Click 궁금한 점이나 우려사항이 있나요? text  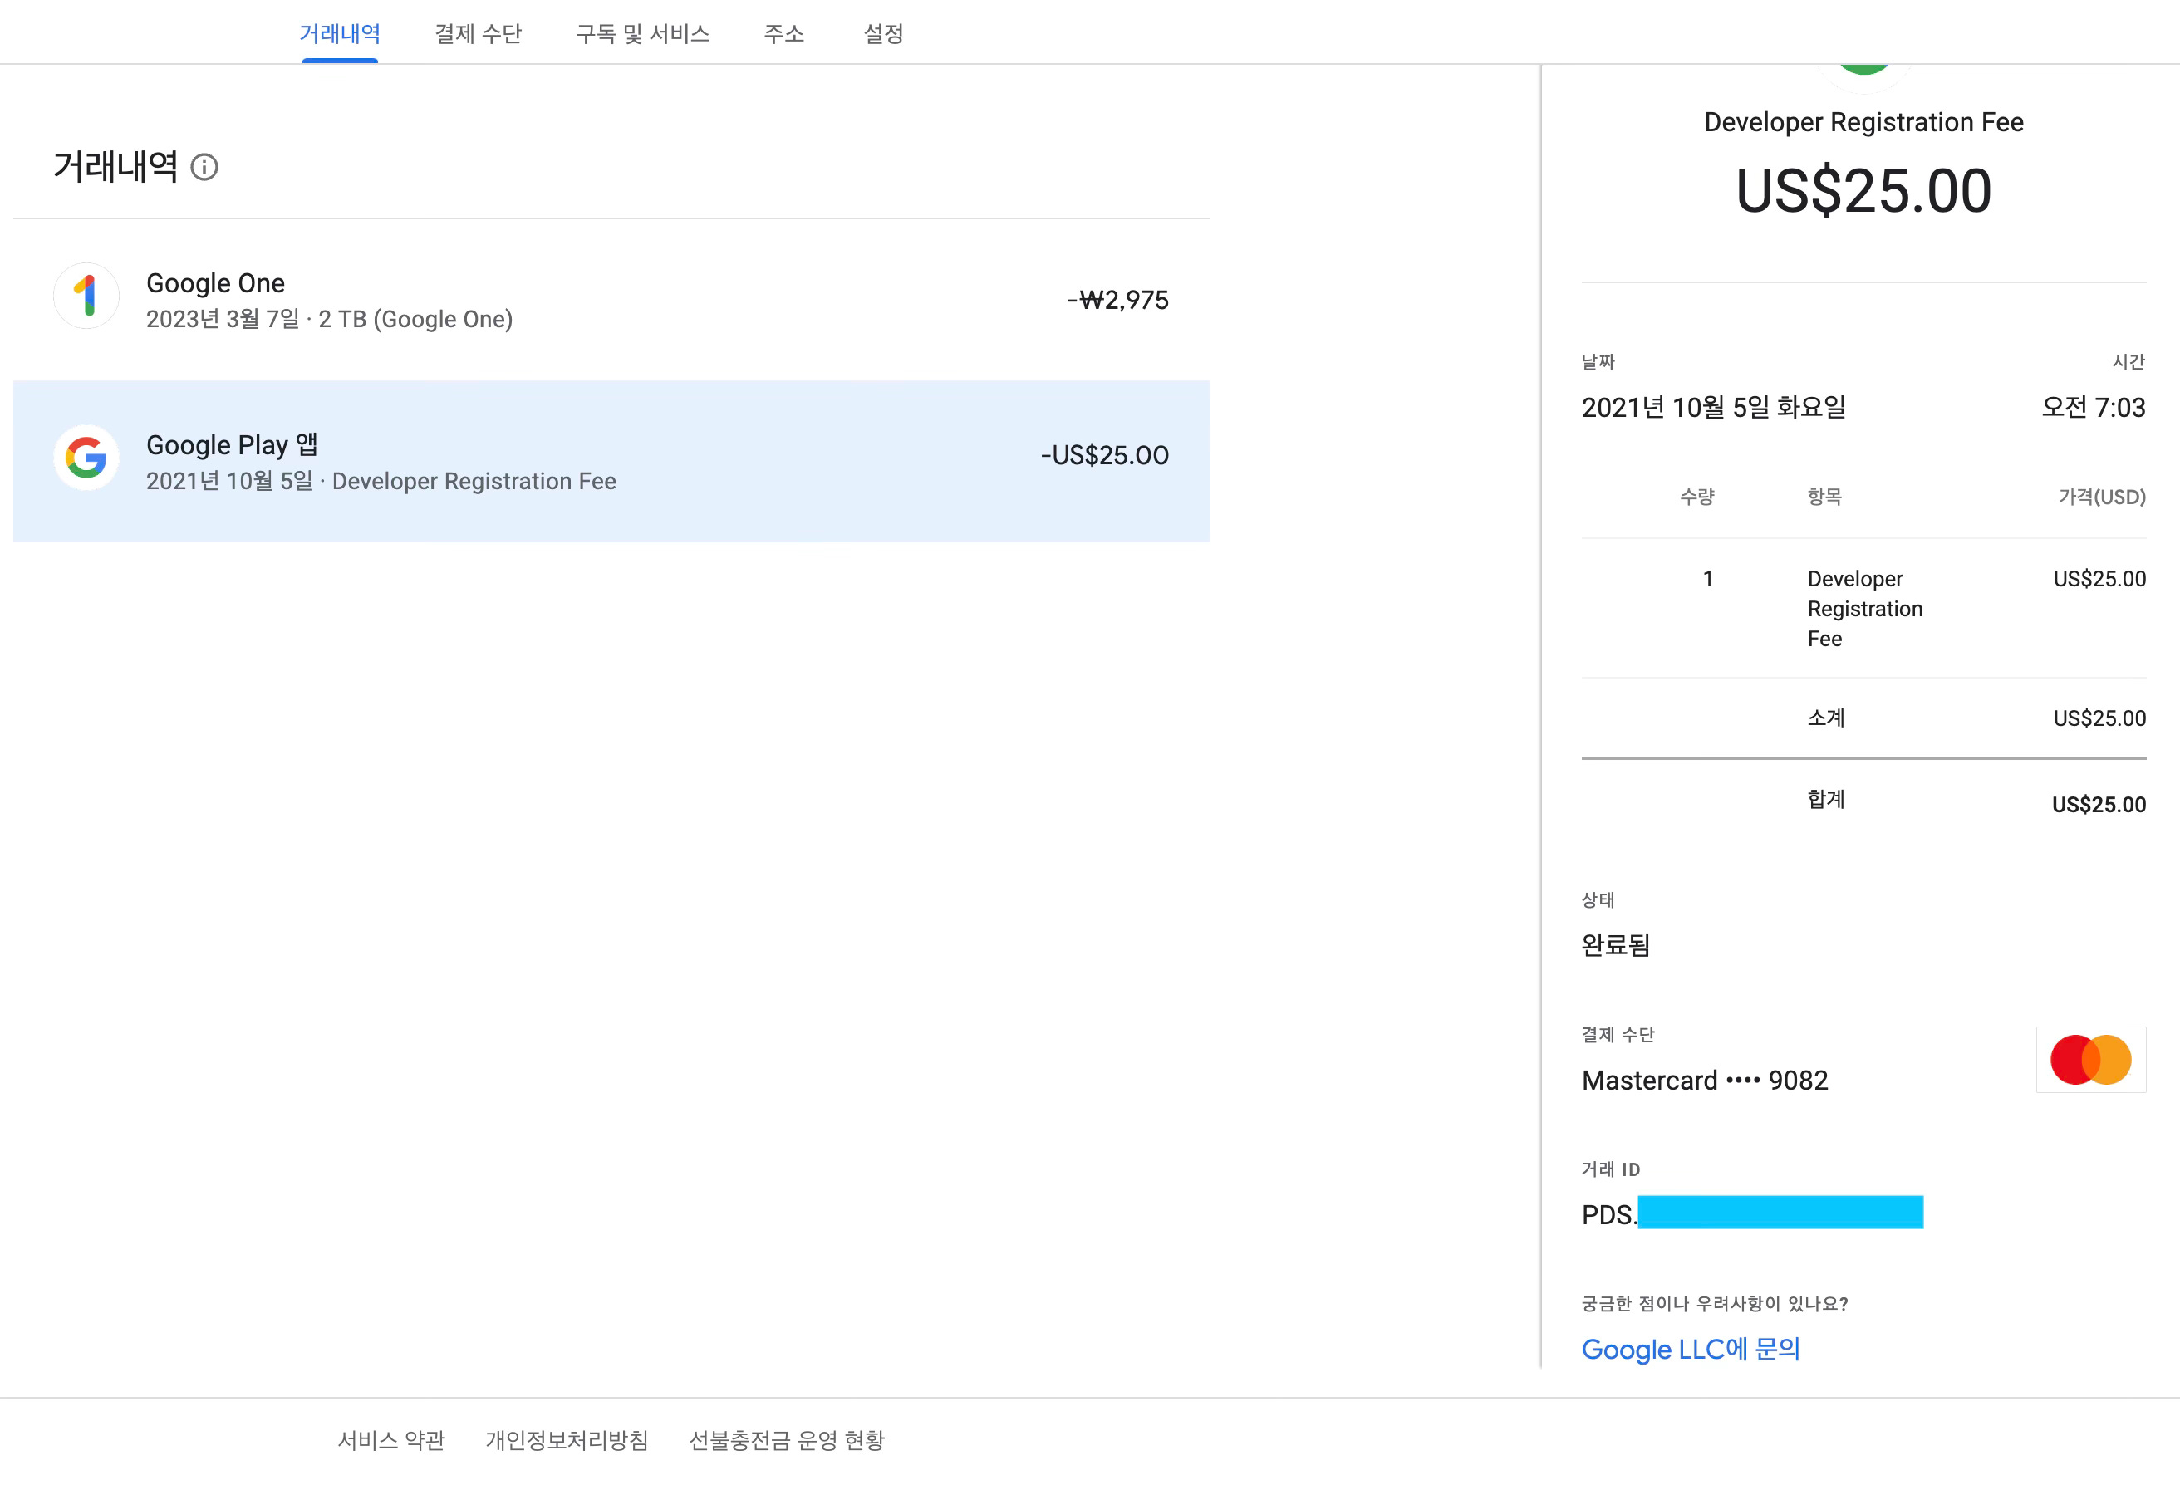[1715, 1303]
